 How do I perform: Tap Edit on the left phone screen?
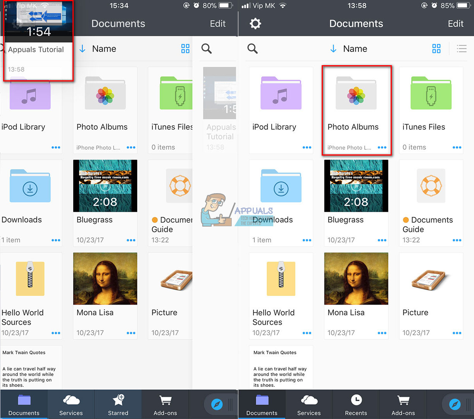point(217,24)
